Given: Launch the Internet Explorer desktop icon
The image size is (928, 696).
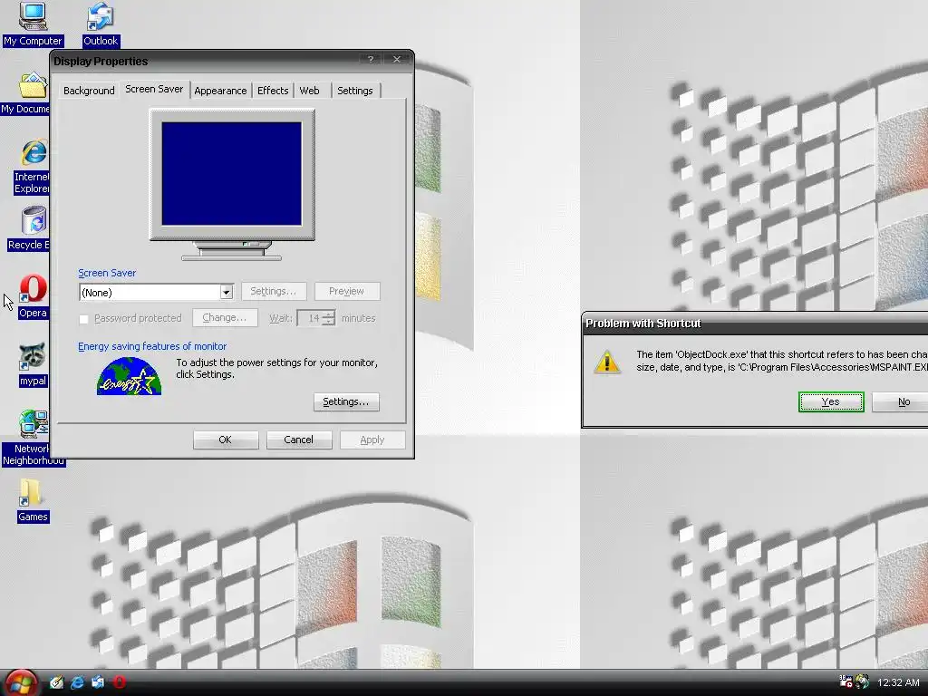Looking at the screenshot, I should [x=33, y=167].
